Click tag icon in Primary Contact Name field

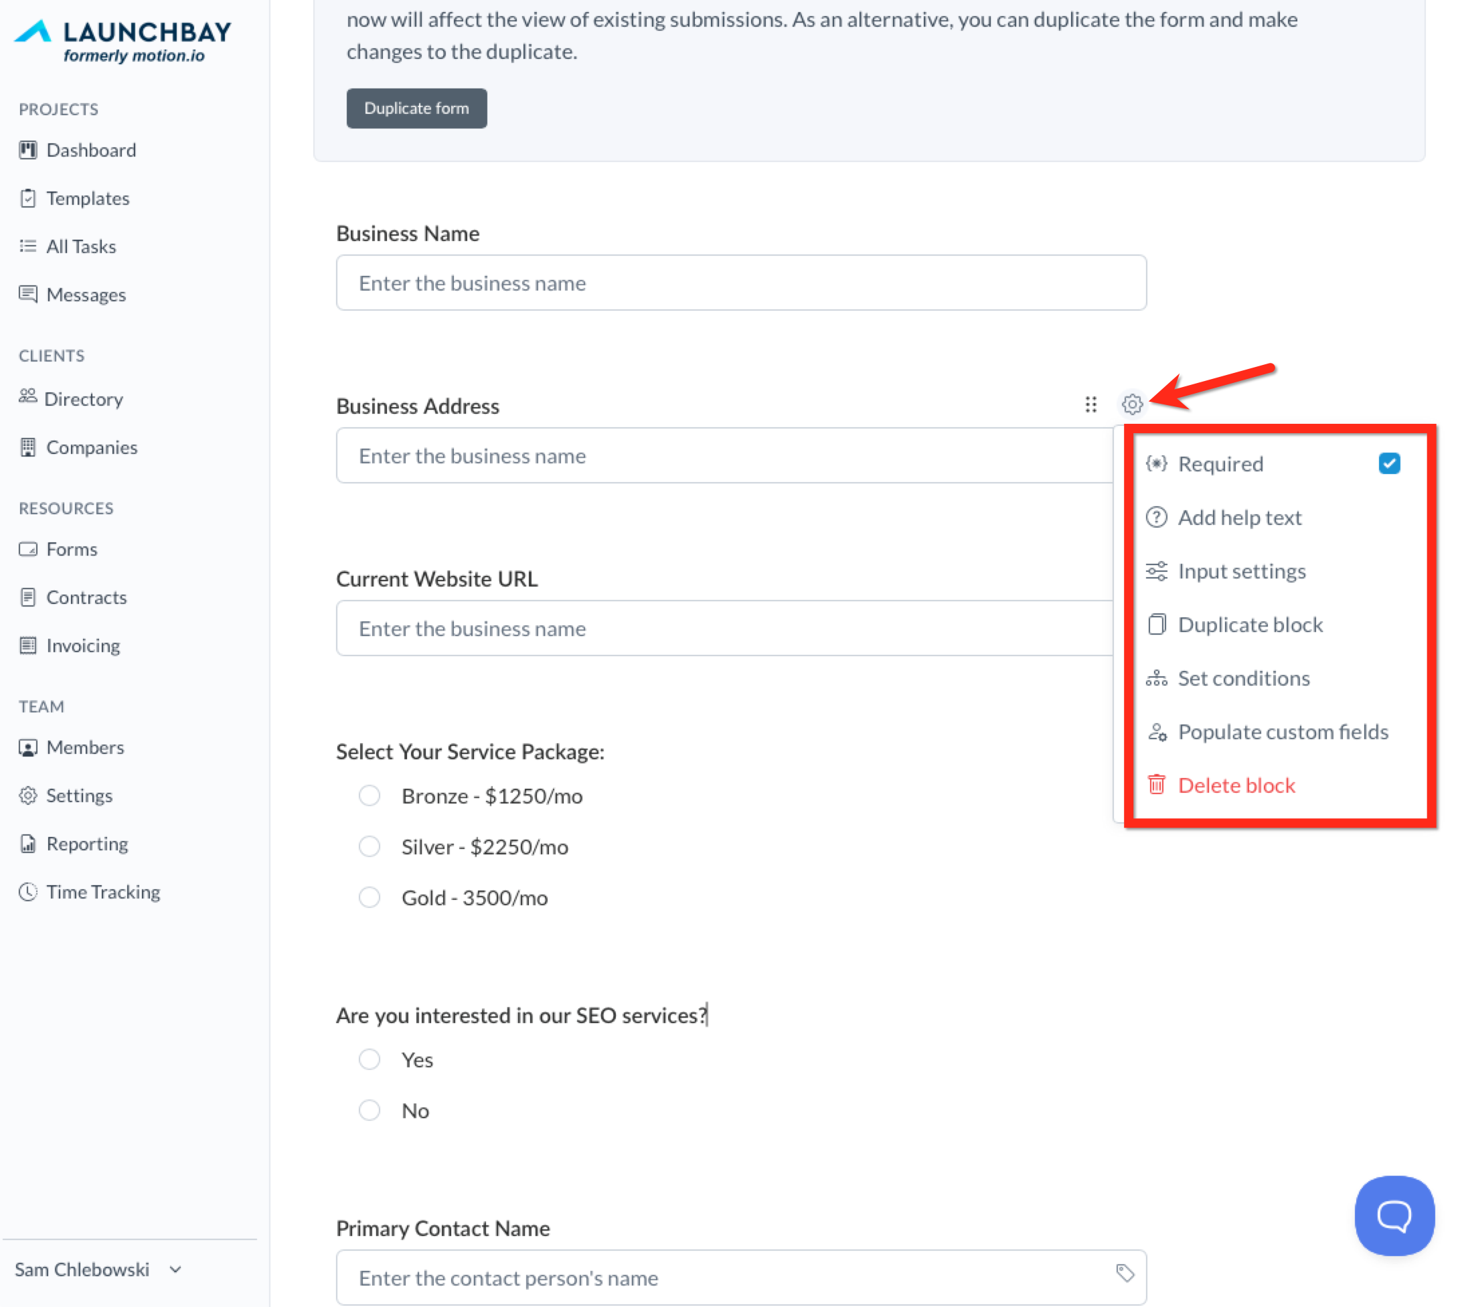(x=1125, y=1273)
